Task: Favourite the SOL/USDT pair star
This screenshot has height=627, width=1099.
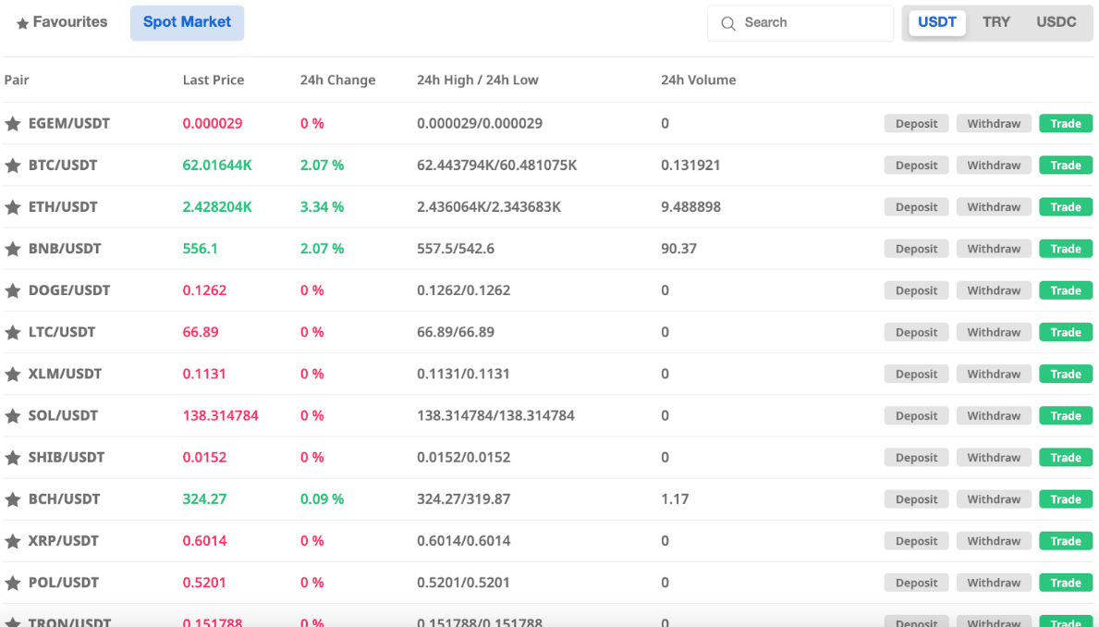Action: (13, 416)
